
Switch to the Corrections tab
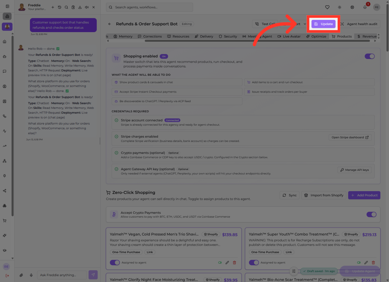[150, 37]
